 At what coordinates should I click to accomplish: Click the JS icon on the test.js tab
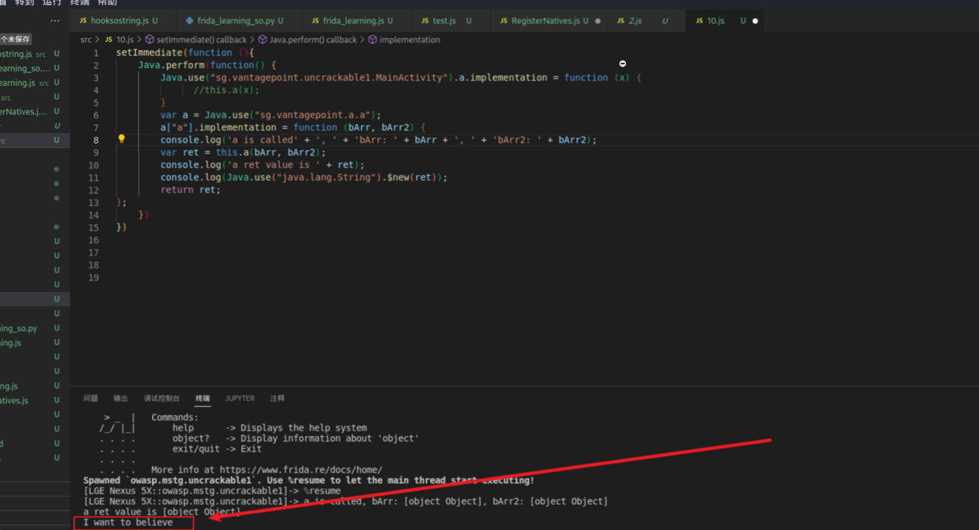425,21
